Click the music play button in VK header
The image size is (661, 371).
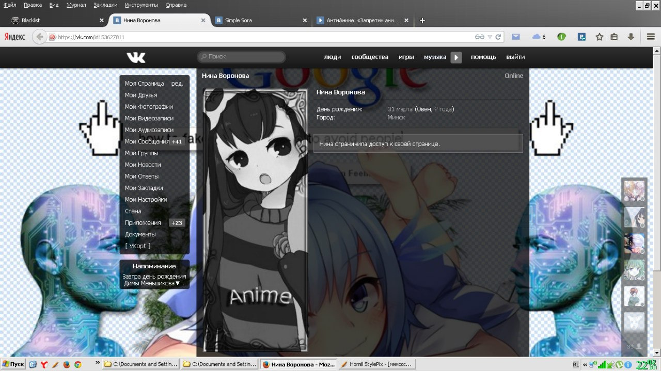point(456,57)
